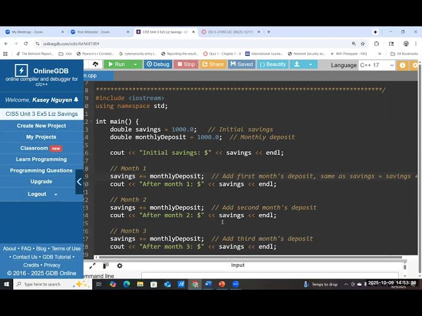Image resolution: width=422 pixels, height=316 pixels.
Task: Click the notification bell next to Kasey Nguyen
Action: click(76, 99)
